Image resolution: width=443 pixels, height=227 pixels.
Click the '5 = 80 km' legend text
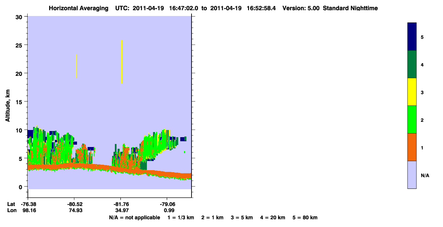[305, 218]
